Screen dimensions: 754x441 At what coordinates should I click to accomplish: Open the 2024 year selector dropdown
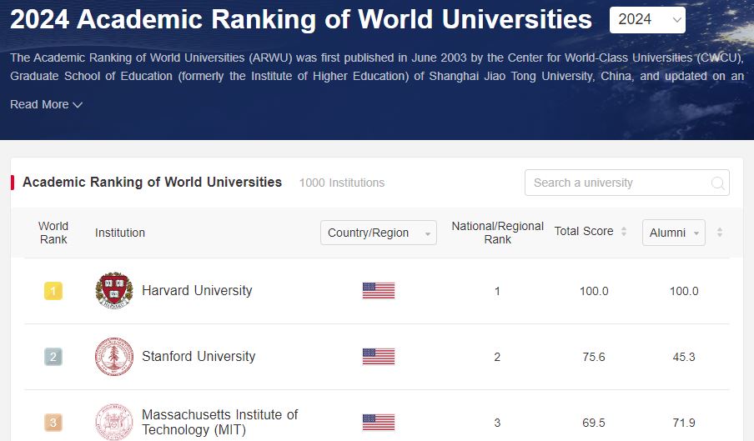pyautogui.click(x=647, y=20)
